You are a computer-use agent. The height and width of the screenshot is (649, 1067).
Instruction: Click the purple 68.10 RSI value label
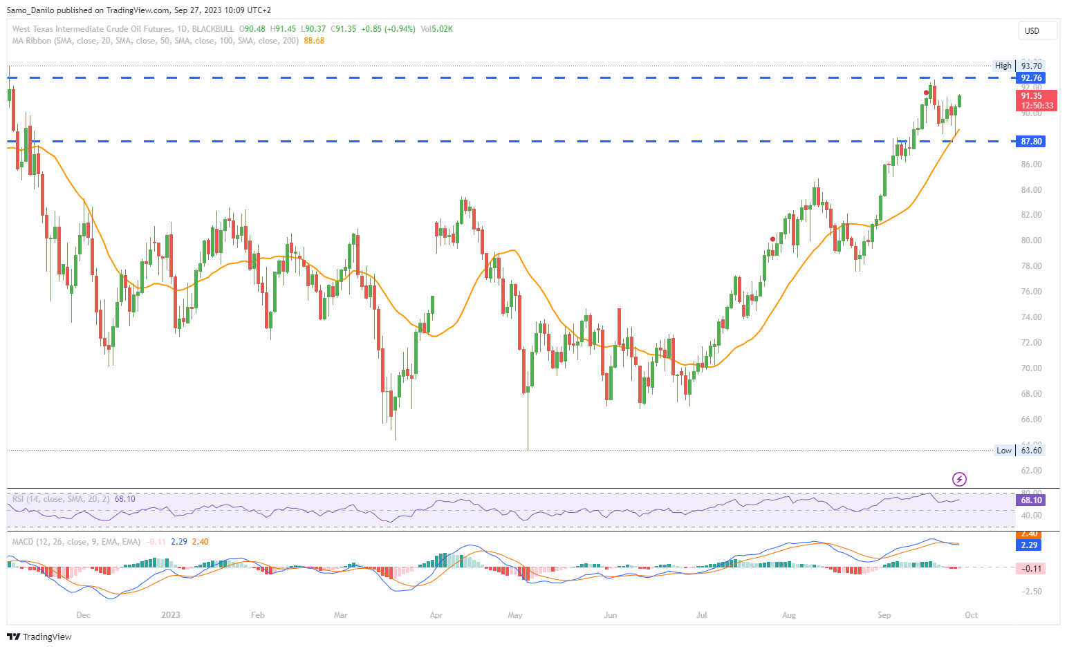tap(1031, 500)
